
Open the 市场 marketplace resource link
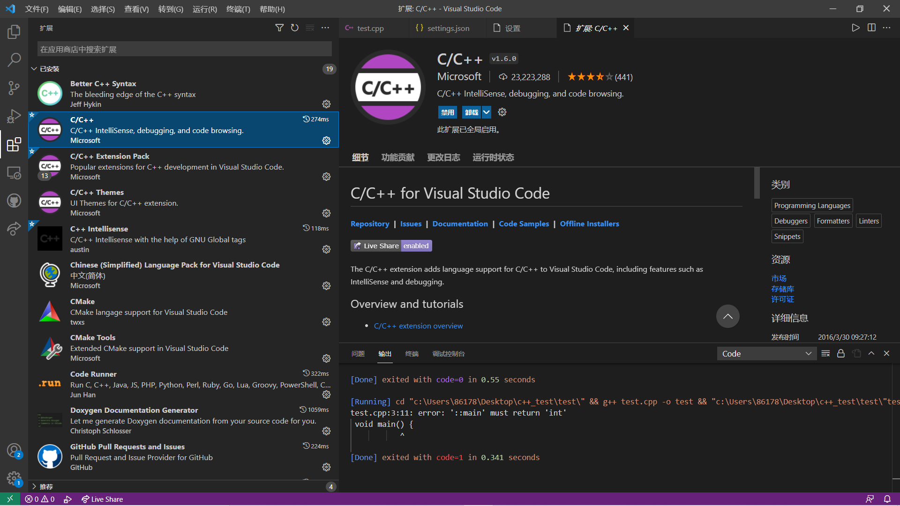(x=779, y=278)
